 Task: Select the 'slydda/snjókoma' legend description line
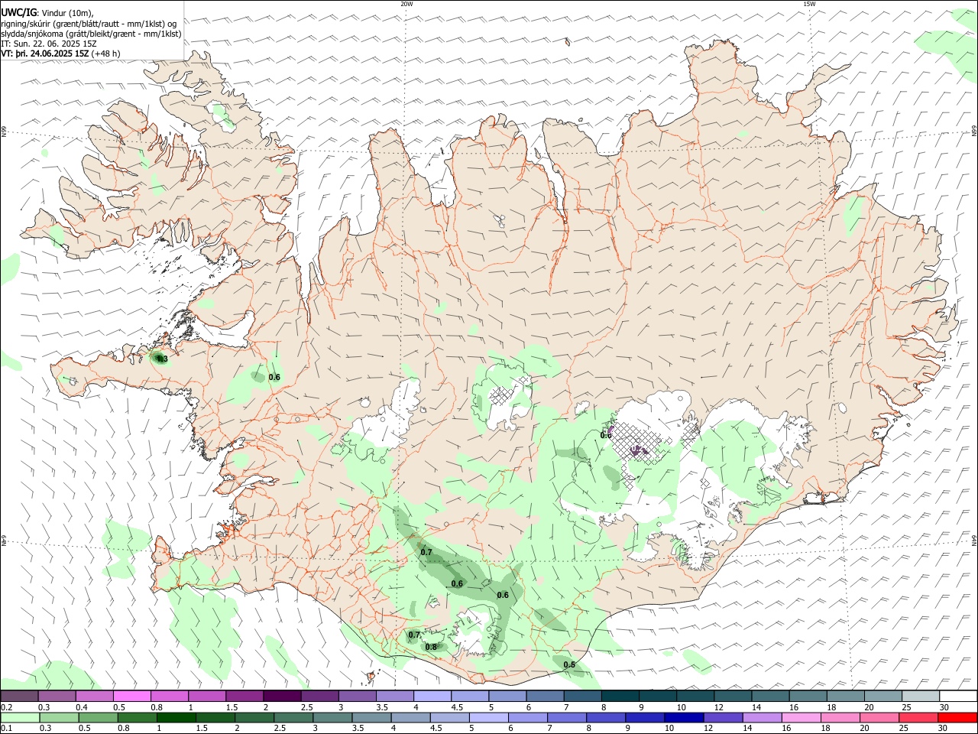91,34
